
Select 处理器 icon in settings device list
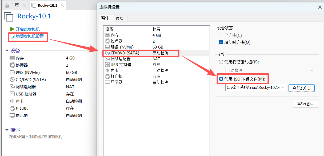(107, 41)
